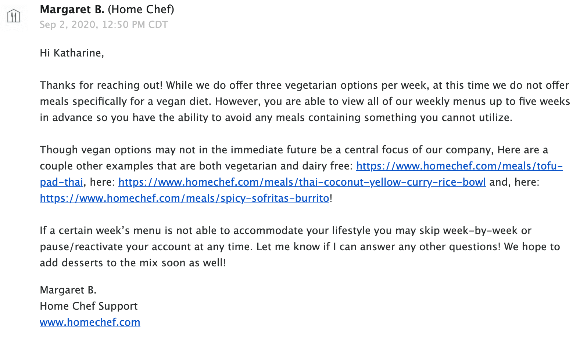Visit www.homechef.com in the signature
Viewport: 580px width, 339px height.
[x=90, y=322]
